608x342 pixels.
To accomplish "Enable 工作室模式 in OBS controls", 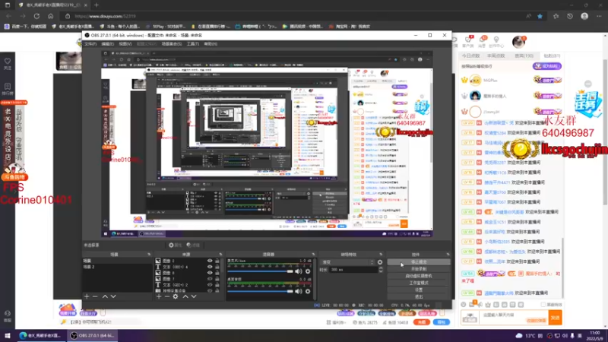I will (x=419, y=283).
